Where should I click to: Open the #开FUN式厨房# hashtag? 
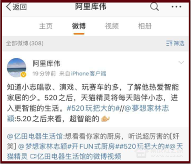point(91,146)
